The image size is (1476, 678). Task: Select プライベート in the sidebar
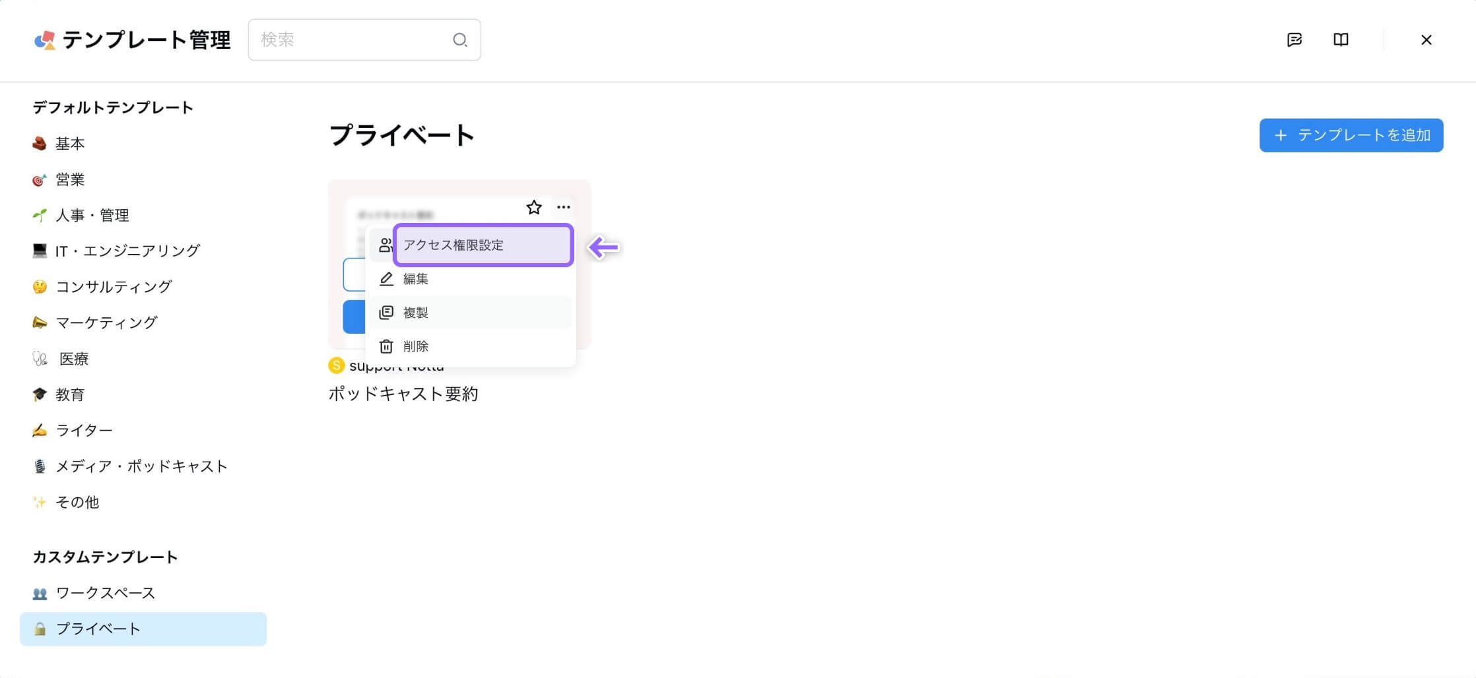click(143, 629)
